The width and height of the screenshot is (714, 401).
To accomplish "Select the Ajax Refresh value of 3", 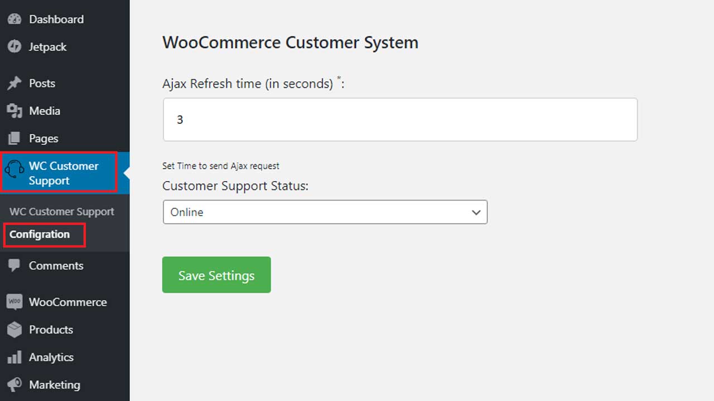I will tap(180, 119).
